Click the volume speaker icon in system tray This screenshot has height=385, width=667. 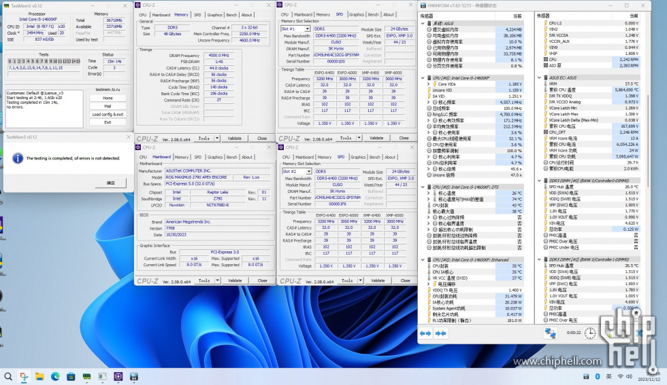[629, 376]
